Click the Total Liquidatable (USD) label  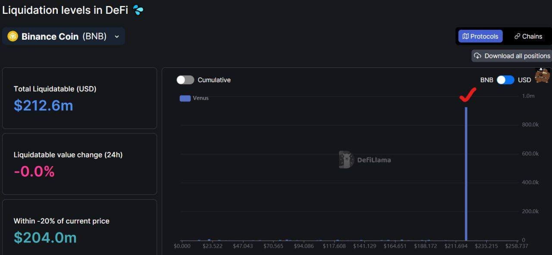(55, 89)
